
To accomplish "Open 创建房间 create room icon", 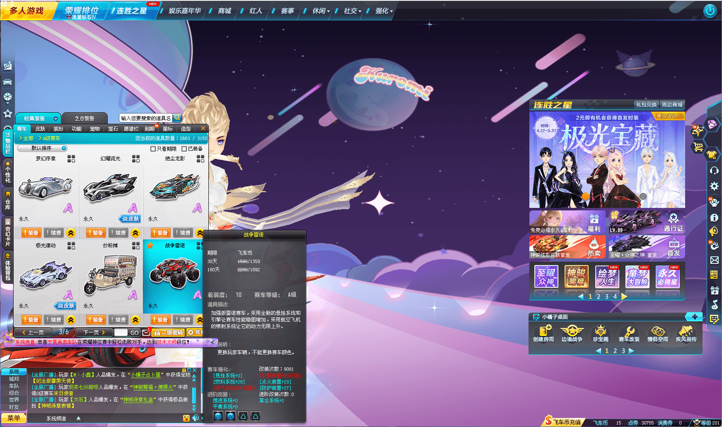I will [543, 333].
